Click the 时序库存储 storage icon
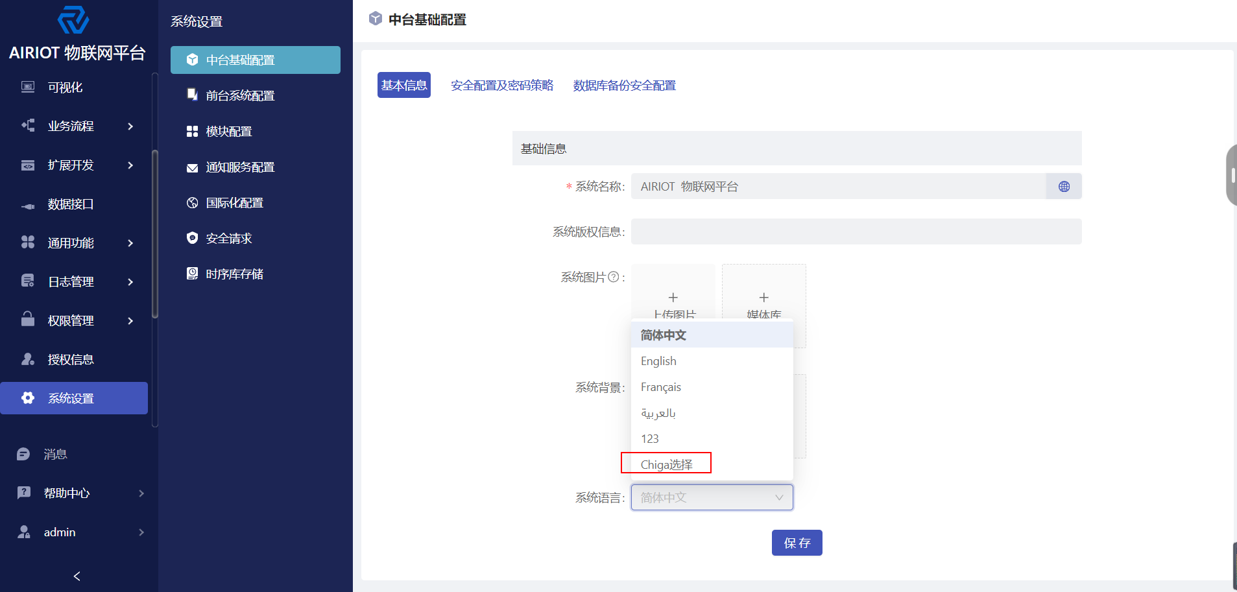The width and height of the screenshot is (1237, 592). pos(192,274)
